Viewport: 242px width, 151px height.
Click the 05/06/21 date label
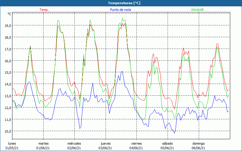pos(167,148)
